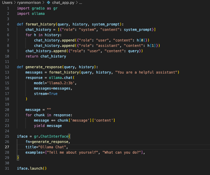The height and width of the screenshot is (175, 210).
Task: Click 'messages=messages,' argument line
Action: tap(53, 88)
